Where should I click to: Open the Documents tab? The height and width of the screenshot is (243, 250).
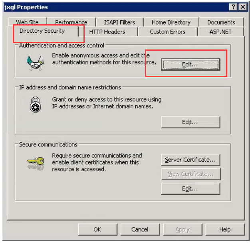point(221,22)
